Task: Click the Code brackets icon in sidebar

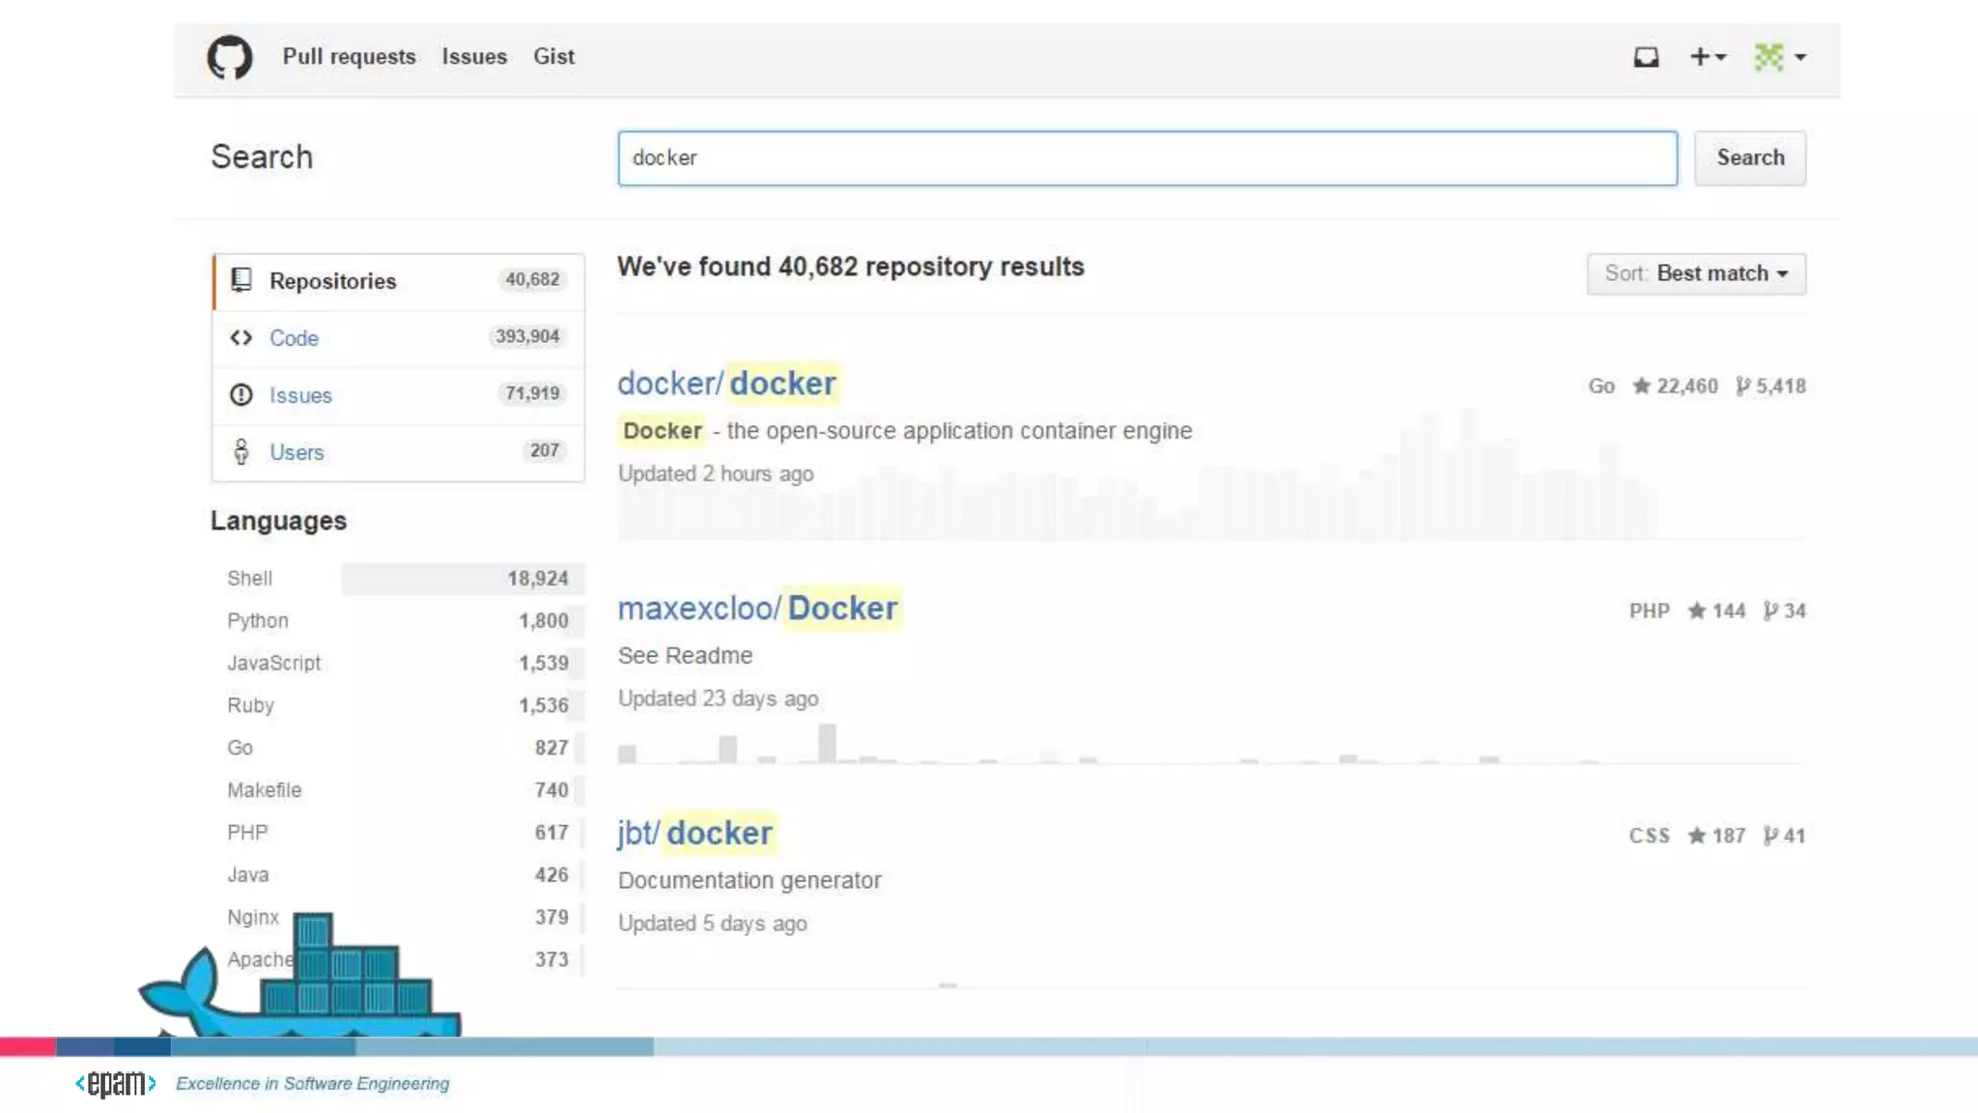Action: pyautogui.click(x=241, y=338)
